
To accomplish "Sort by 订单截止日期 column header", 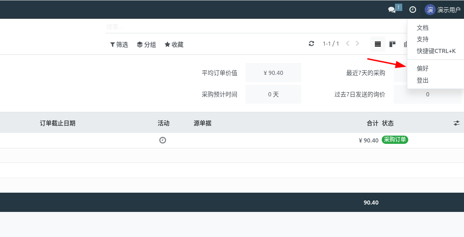I will (58, 123).
